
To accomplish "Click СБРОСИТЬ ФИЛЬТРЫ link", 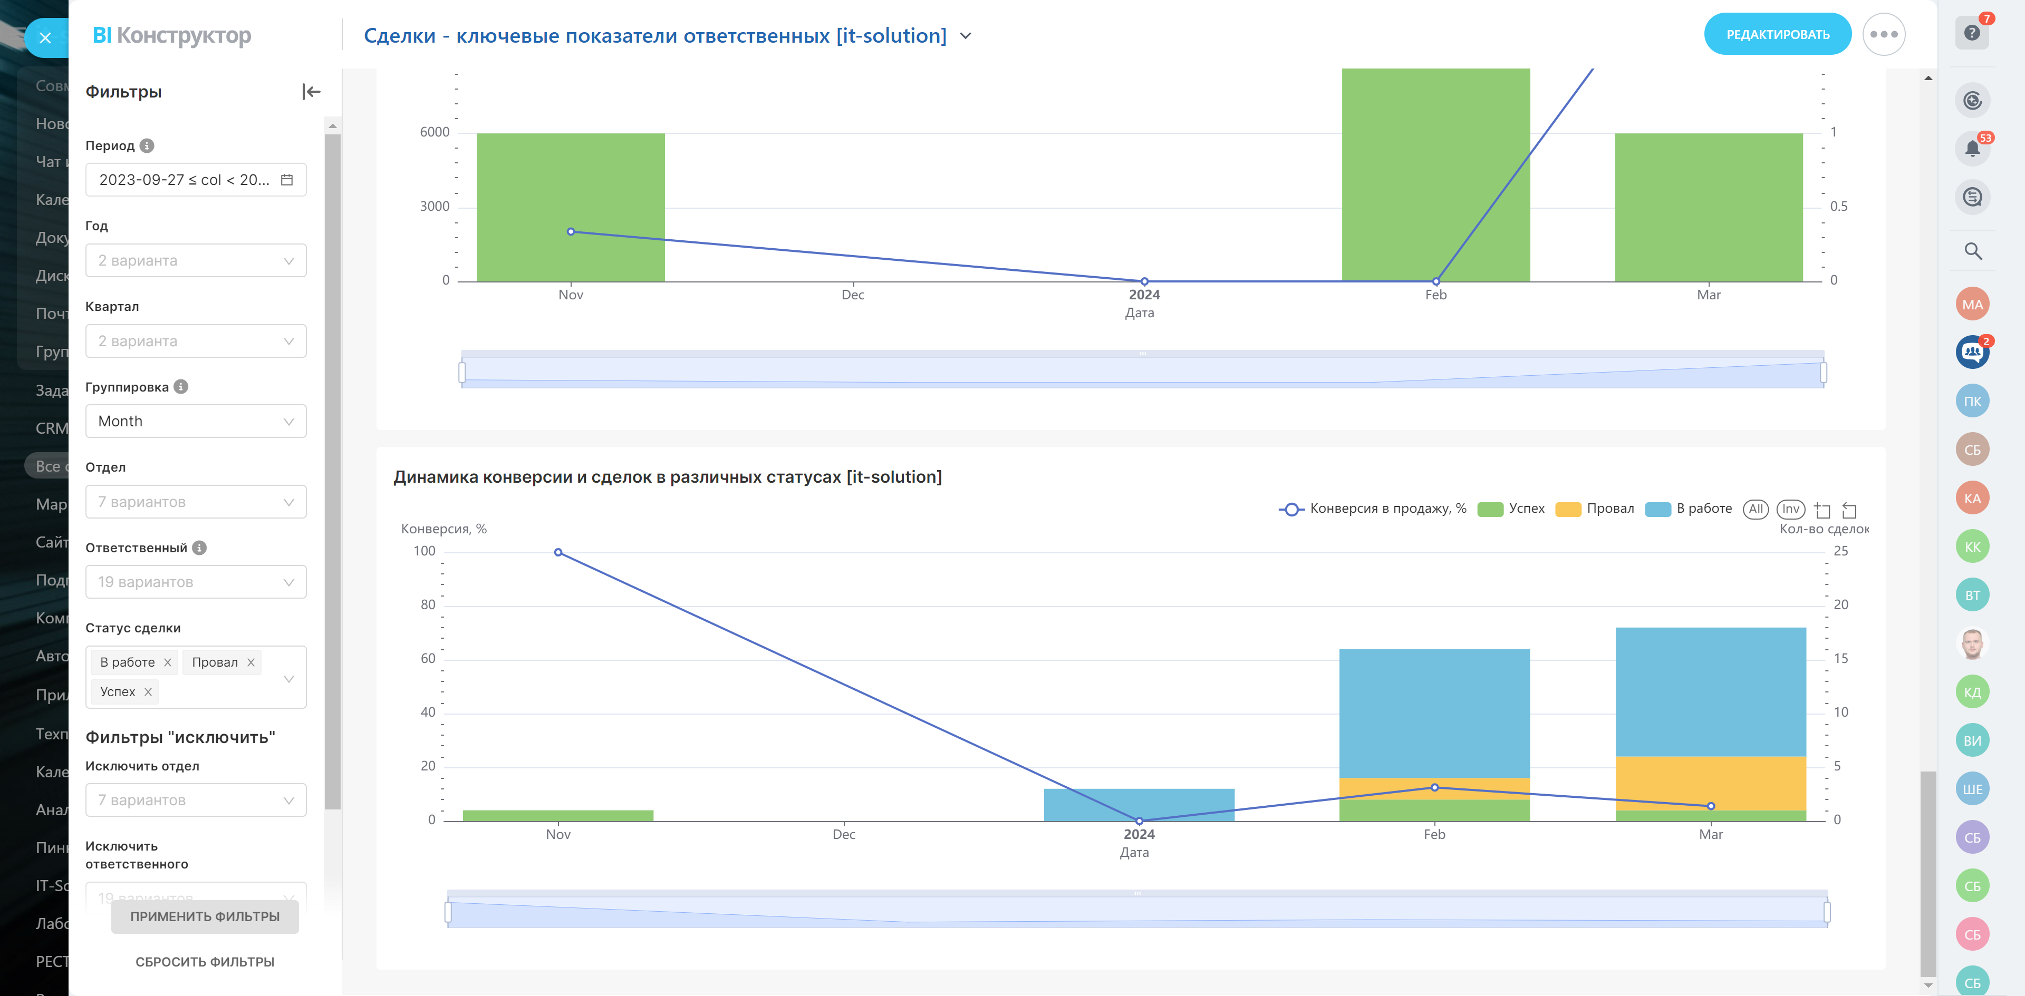I will 205,962.
